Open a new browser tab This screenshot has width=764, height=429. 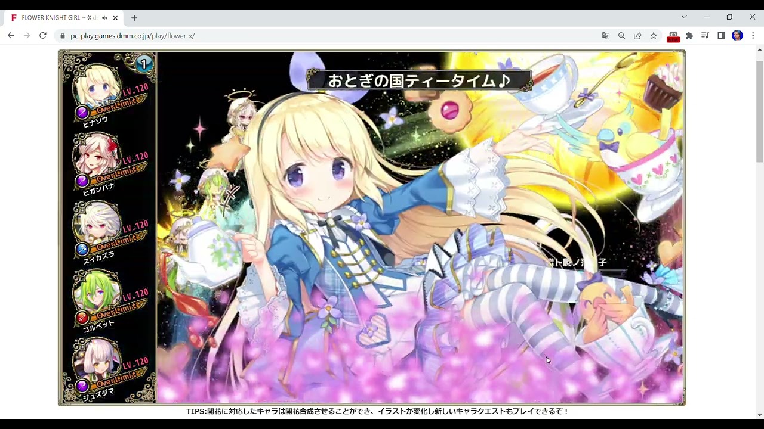(x=134, y=18)
